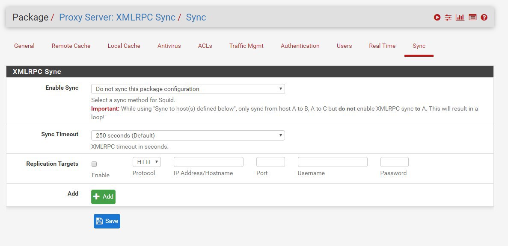Image resolution: width=508 pixels, height=246 pixels.
Task: Click the Replication Targets label
Action: pos(52,164)
